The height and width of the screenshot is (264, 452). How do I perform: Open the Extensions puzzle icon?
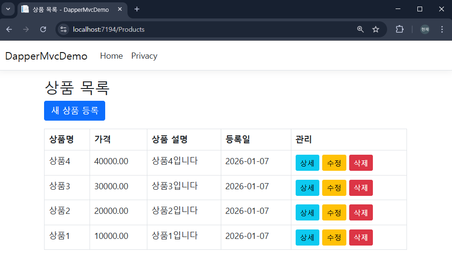coord(399,29)
